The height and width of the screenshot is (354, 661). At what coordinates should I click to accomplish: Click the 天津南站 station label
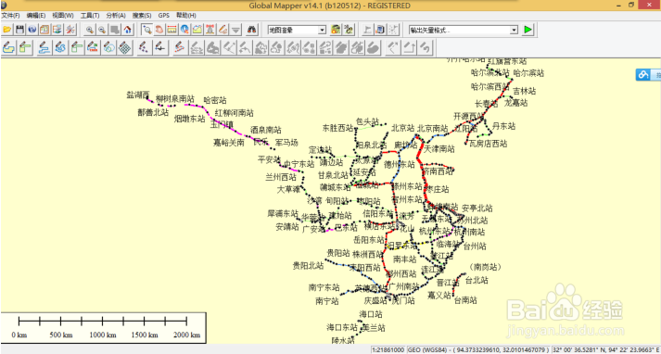[439, 149]
